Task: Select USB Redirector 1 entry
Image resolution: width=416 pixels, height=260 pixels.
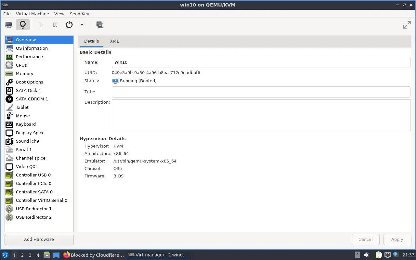Action: [x=39, y=209]
